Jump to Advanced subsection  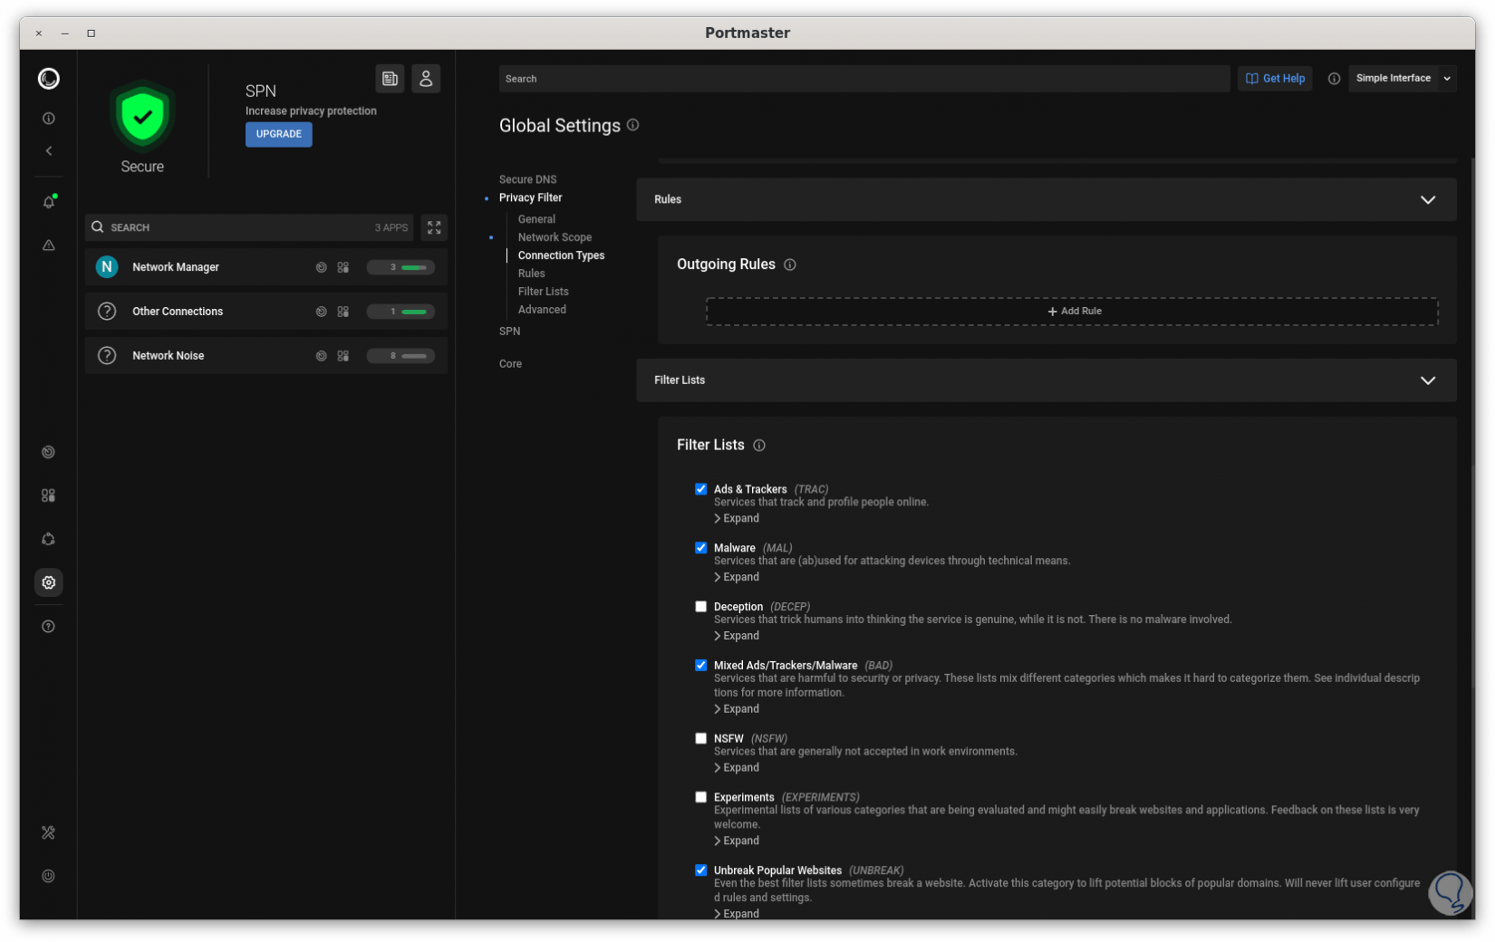[x=542, y=310]
